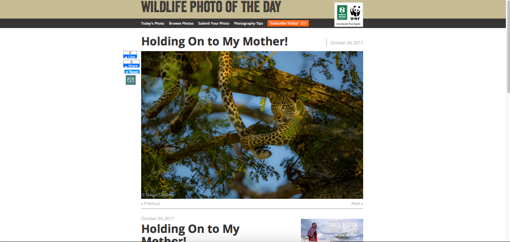The height and width of the screenshot is (242, 510).
Task: Click the Magal Sanjeev photo credit
Action: pos(157,195)
